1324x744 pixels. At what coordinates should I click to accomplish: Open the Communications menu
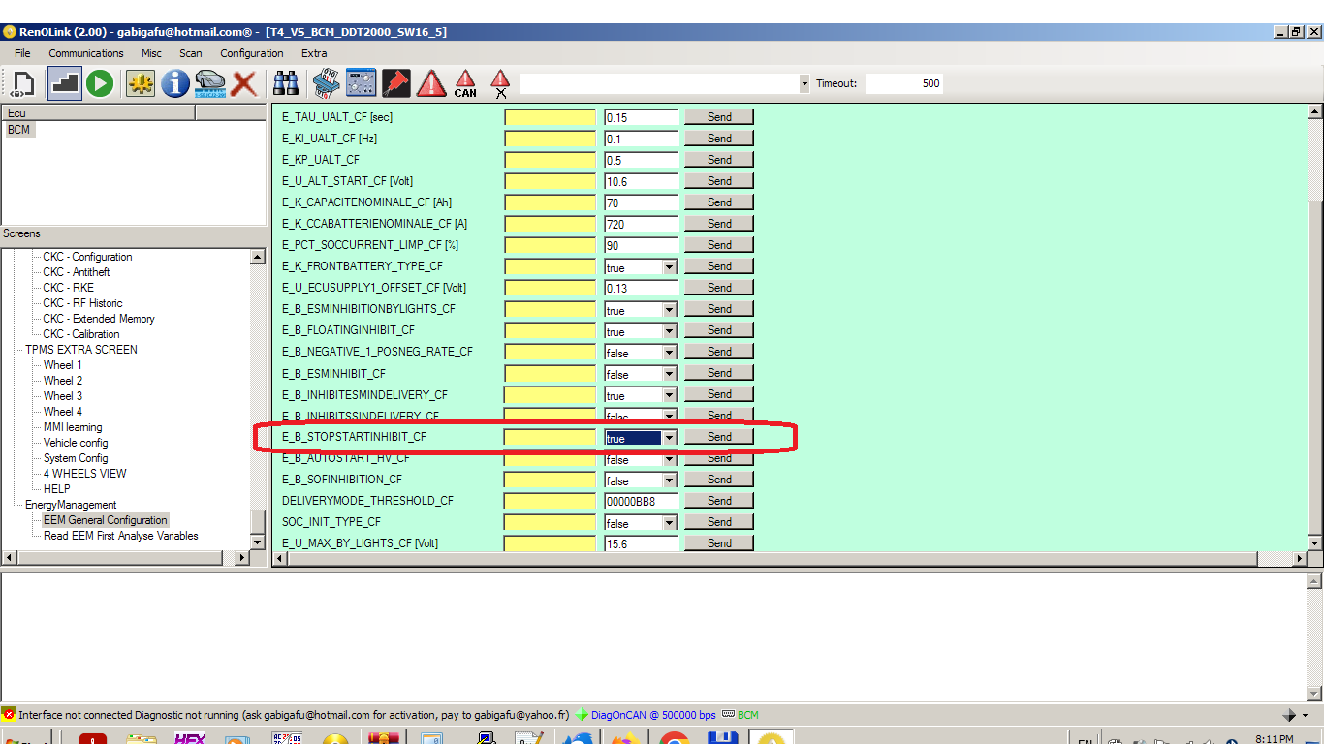pos(86,53)
